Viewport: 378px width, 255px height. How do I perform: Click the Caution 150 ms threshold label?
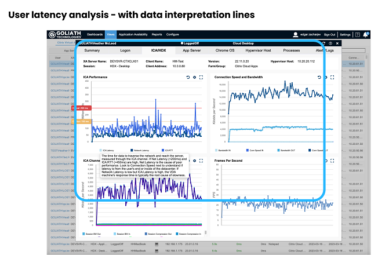[81, 122]
